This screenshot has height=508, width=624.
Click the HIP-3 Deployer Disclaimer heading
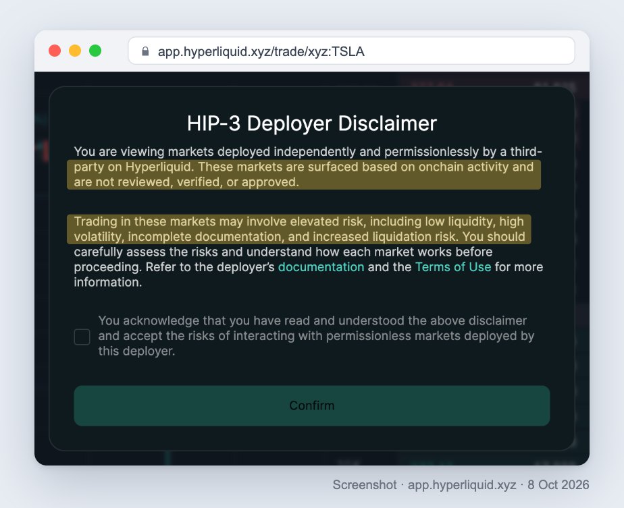311,123
